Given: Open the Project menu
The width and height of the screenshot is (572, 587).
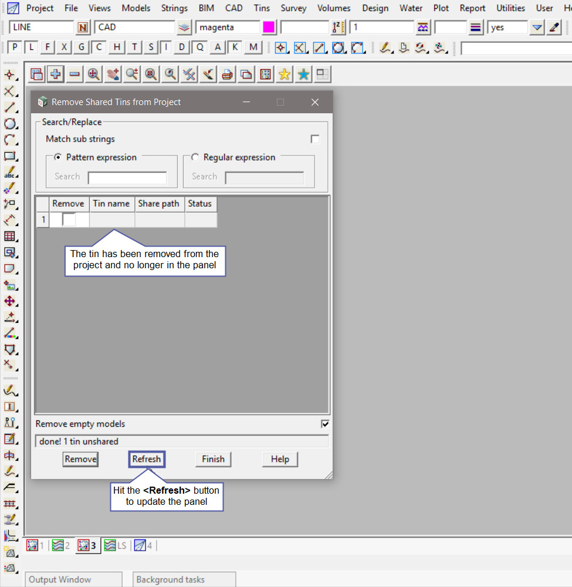Looking at the screenshot, I should coord(40,8).
